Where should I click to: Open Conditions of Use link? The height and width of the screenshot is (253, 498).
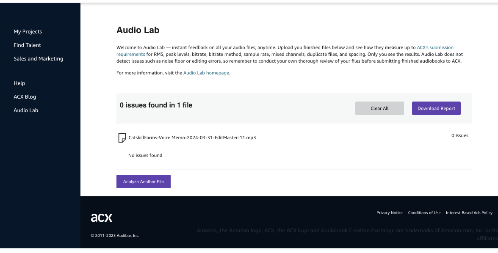click(x=424, y=213)
